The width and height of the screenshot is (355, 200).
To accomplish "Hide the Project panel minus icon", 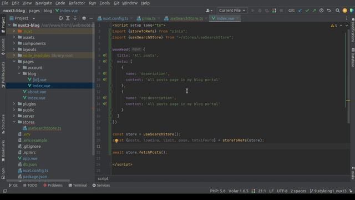I will (x=91, y=18).
